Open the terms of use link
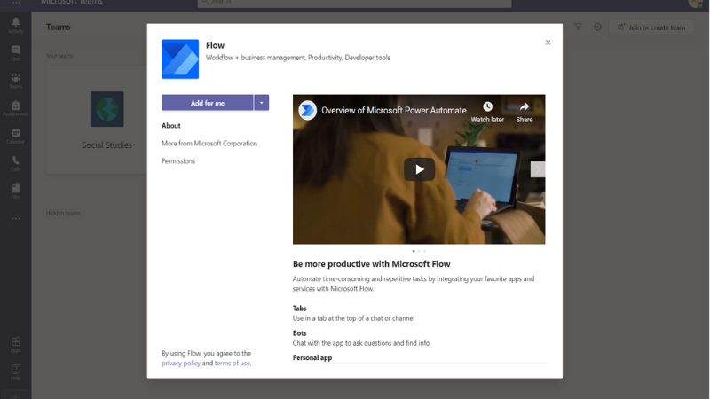The width and height of the screenshot is (710, 399). pyautogui.click(x=233, y=364)
